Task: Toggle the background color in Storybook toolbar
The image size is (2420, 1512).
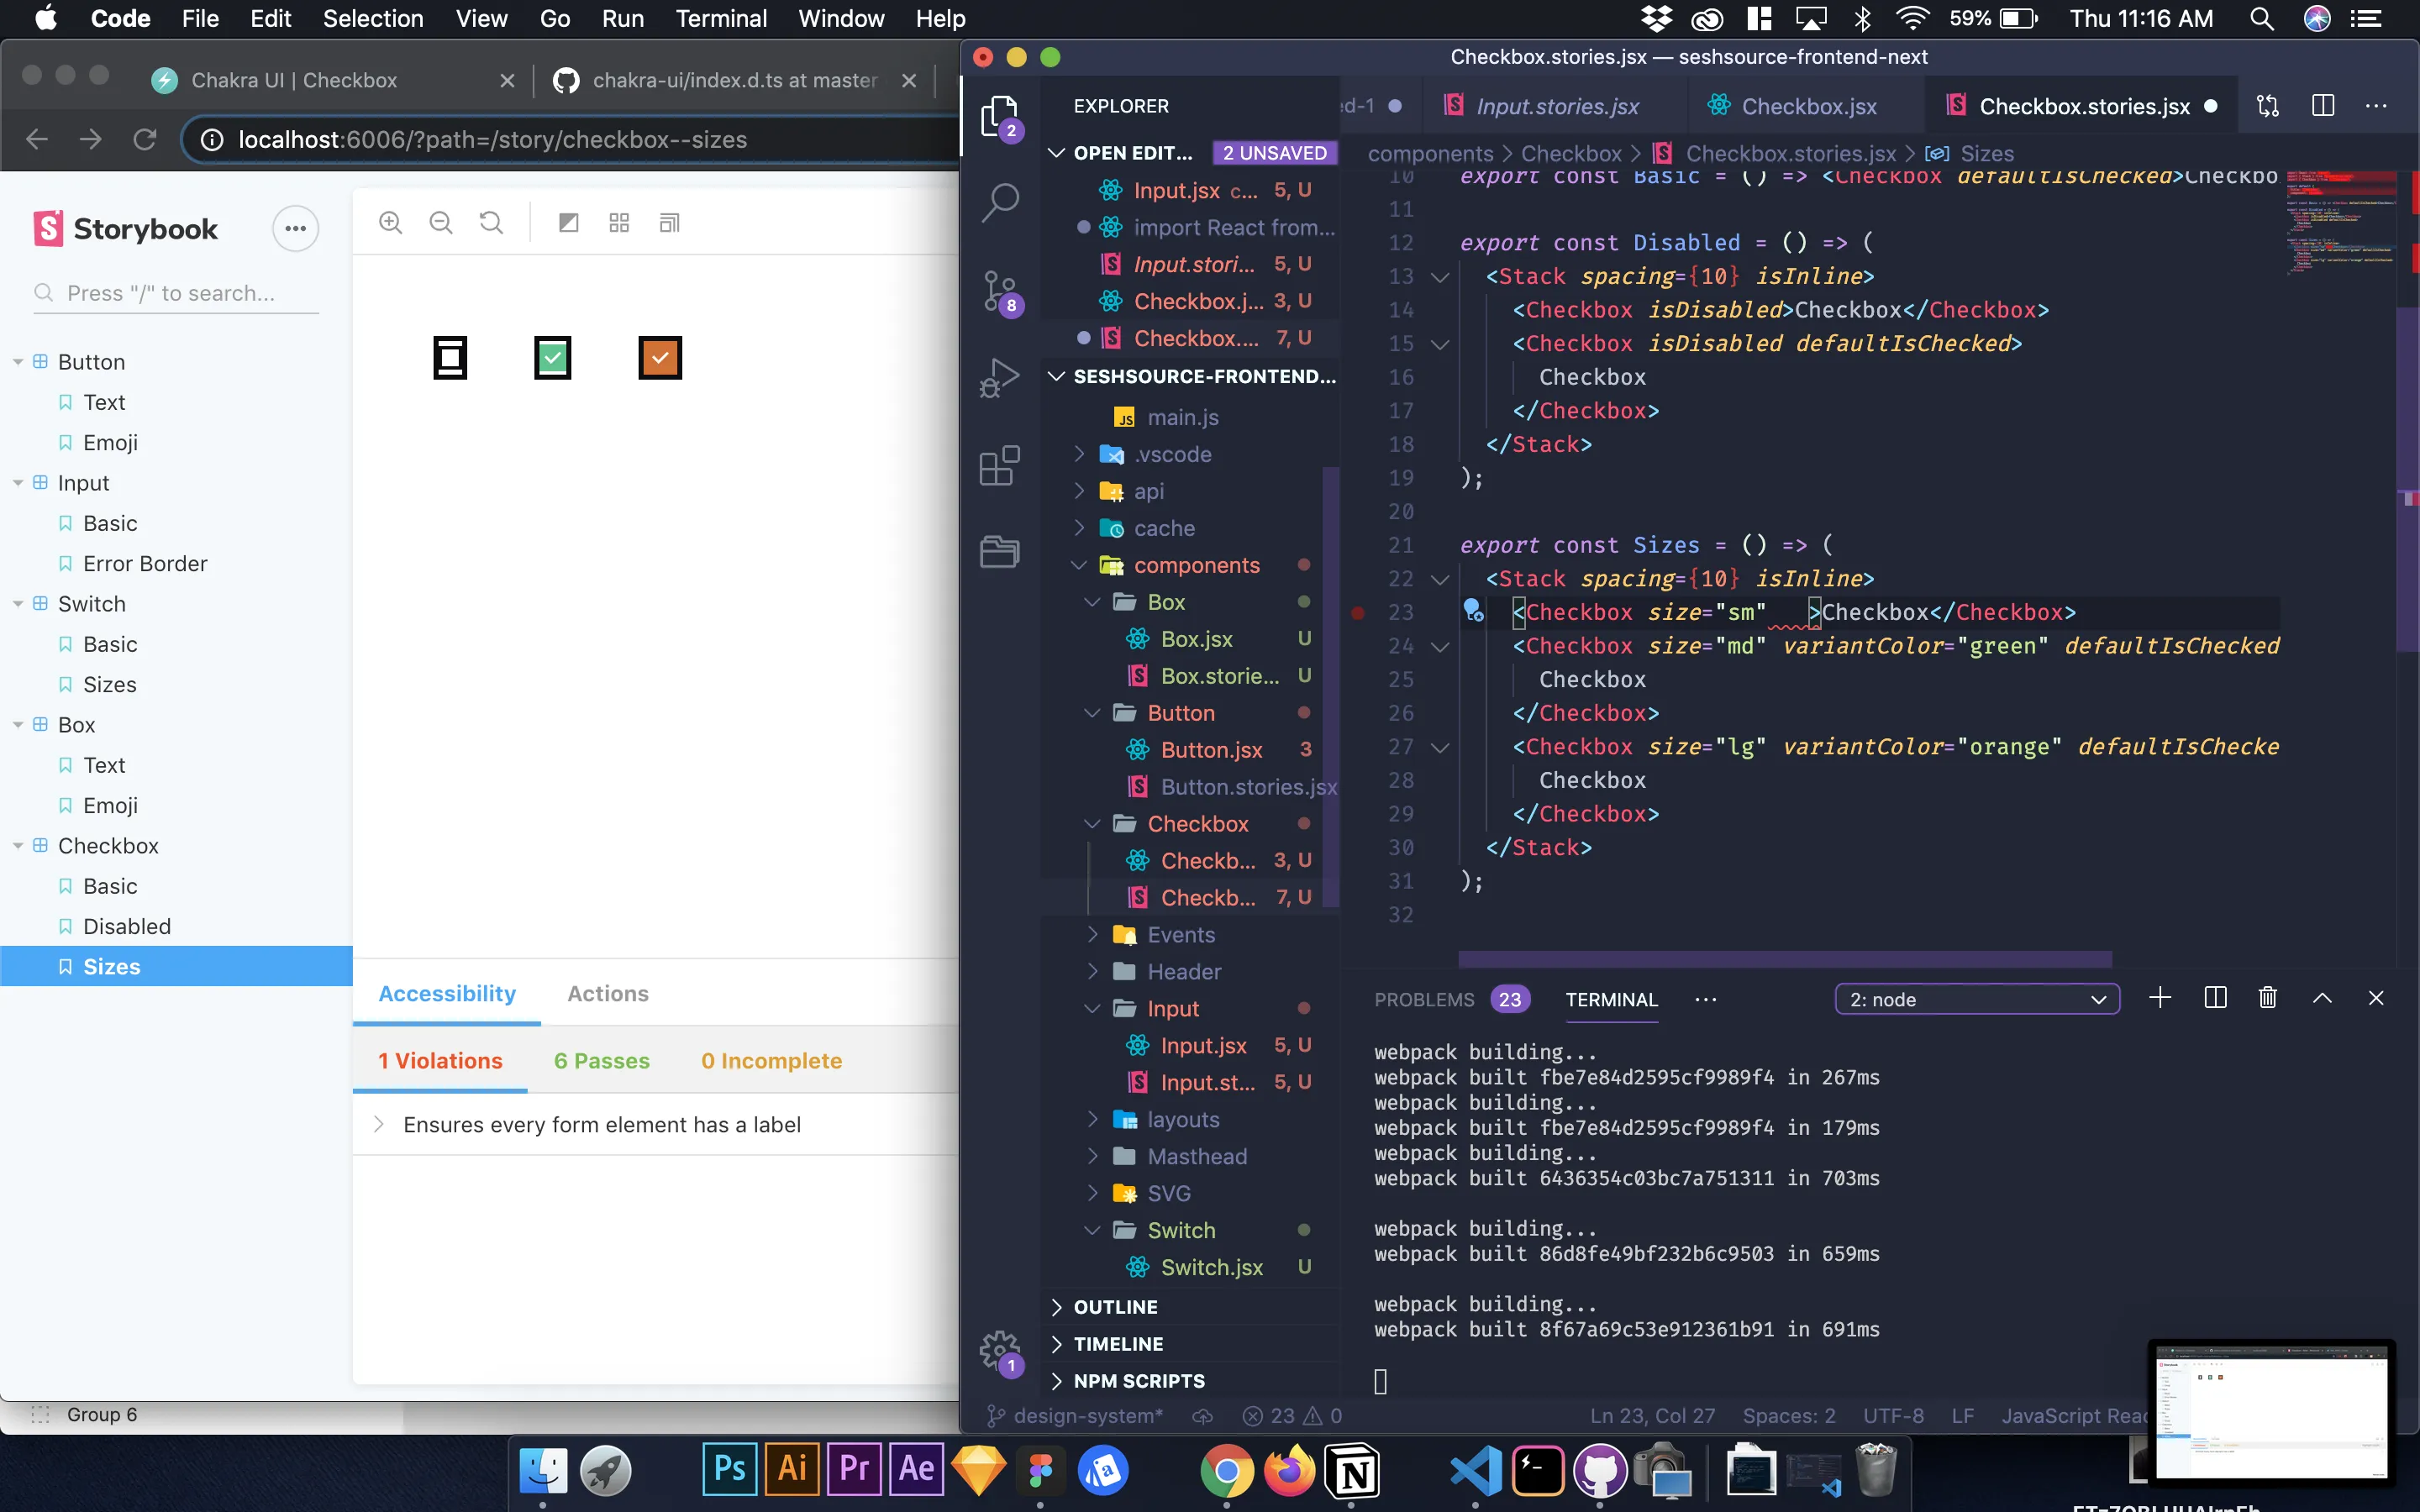Action: point(569,222)
